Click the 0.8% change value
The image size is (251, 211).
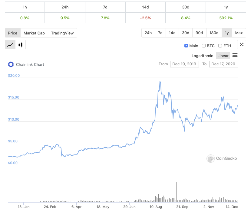click(25, 18)
